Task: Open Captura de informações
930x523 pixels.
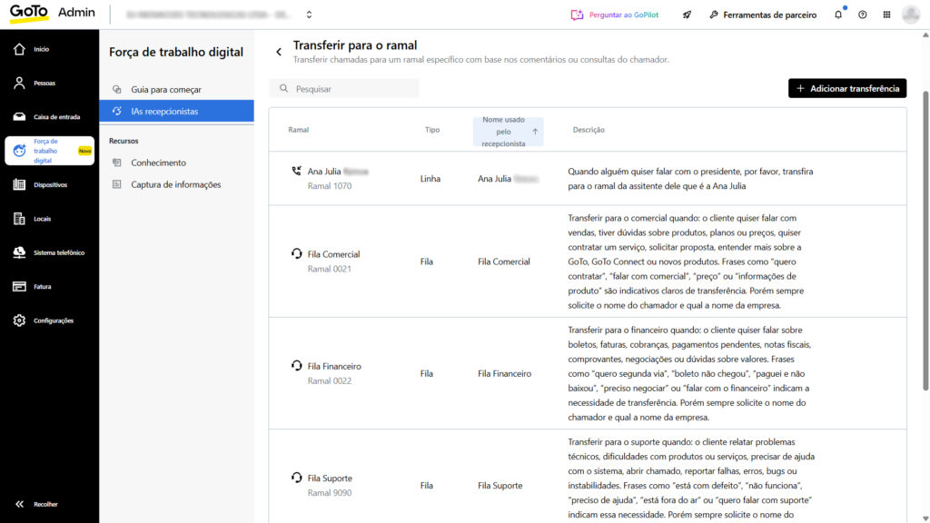Action: pyautogui.click(x=175, y=184)
